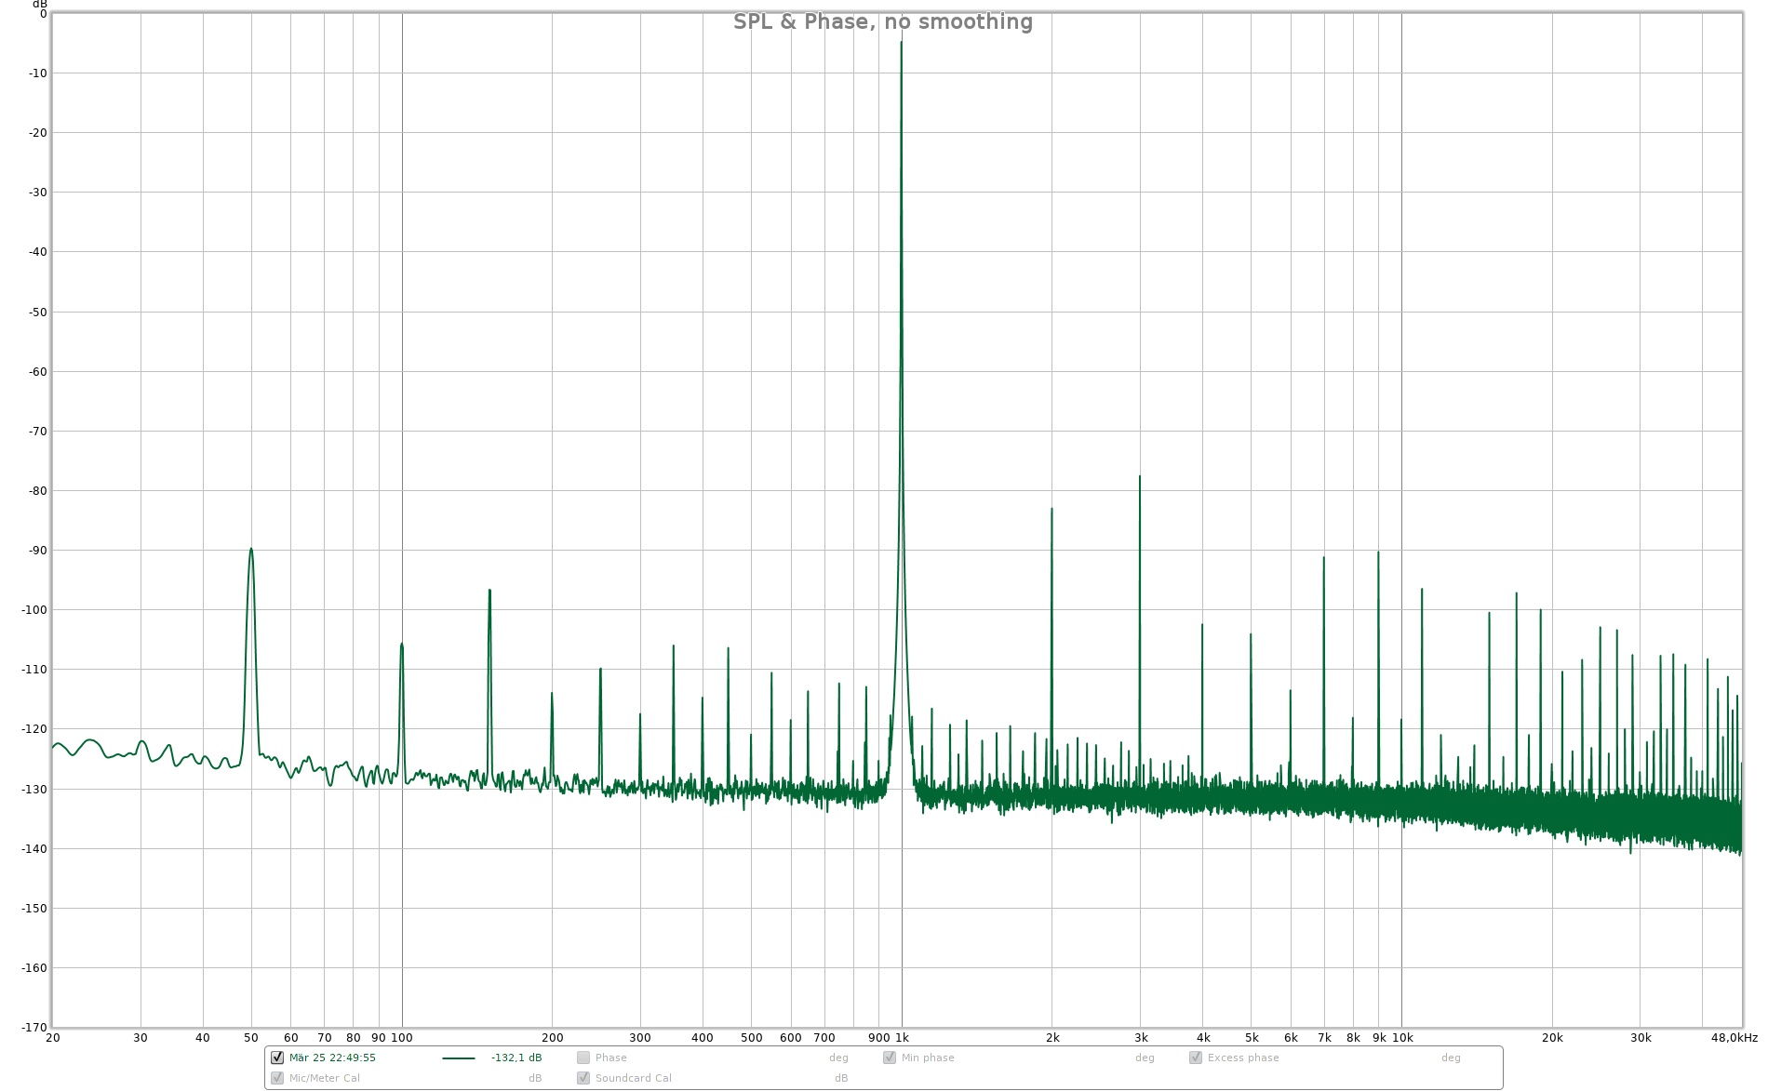Click the 10k frequency axis label

tap(1402, 1037)
